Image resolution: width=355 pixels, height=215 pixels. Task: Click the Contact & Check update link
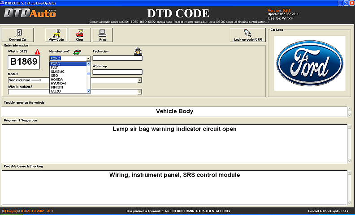pyautogui.click(x=328, y=211)
